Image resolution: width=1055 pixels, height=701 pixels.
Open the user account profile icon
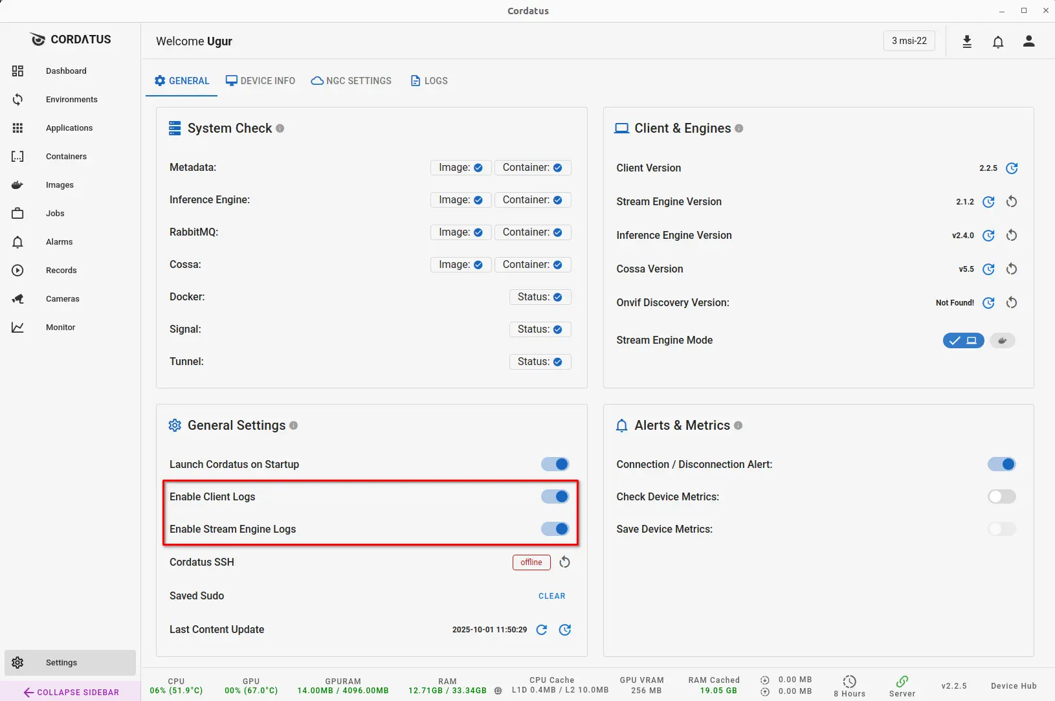tap(1028, 41)
